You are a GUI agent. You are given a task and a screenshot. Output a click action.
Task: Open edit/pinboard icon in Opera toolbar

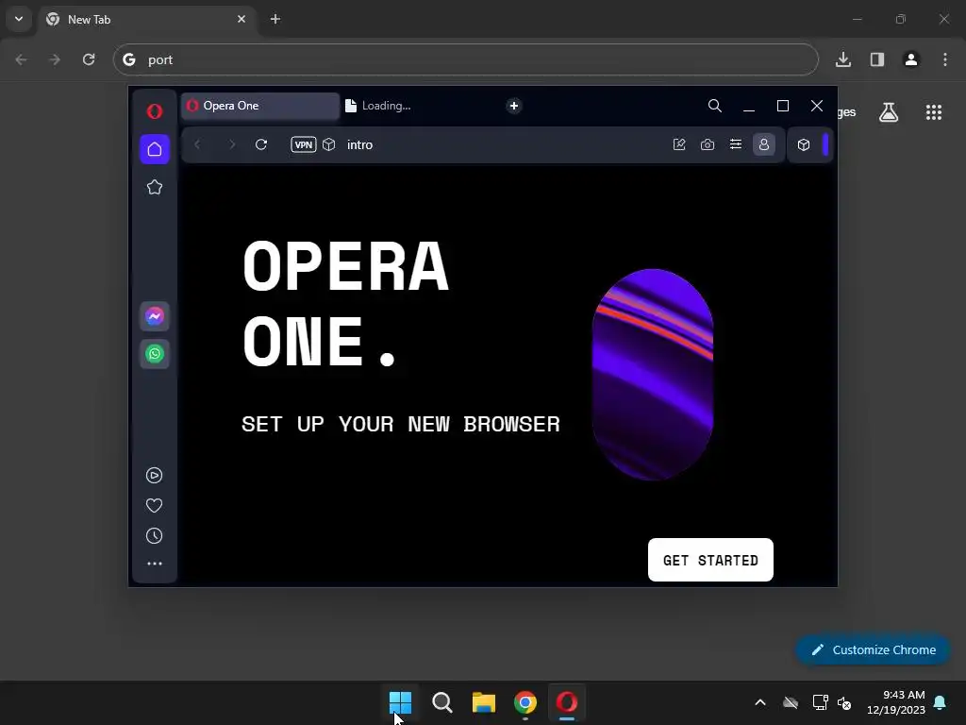(x=679, y=144)
